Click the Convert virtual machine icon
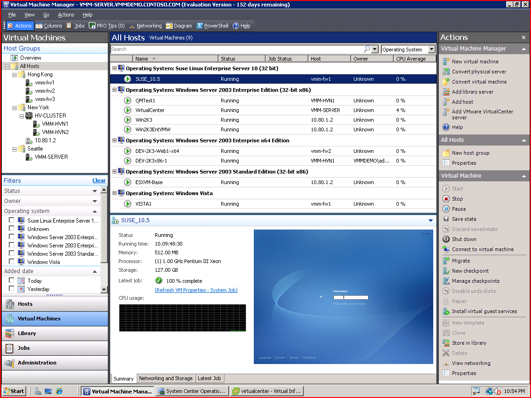 click(446, 82)
